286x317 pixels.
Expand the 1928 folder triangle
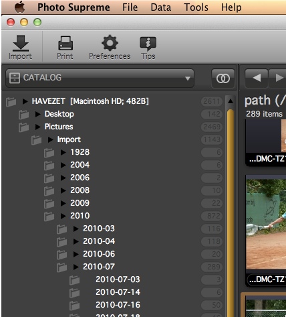tap(63, 152)
